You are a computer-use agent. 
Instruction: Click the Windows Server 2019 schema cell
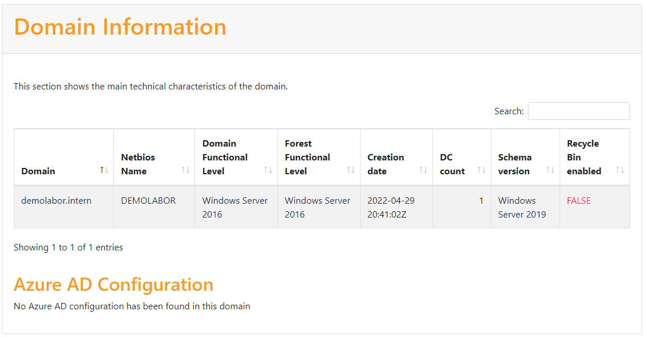tap(522, 208)
